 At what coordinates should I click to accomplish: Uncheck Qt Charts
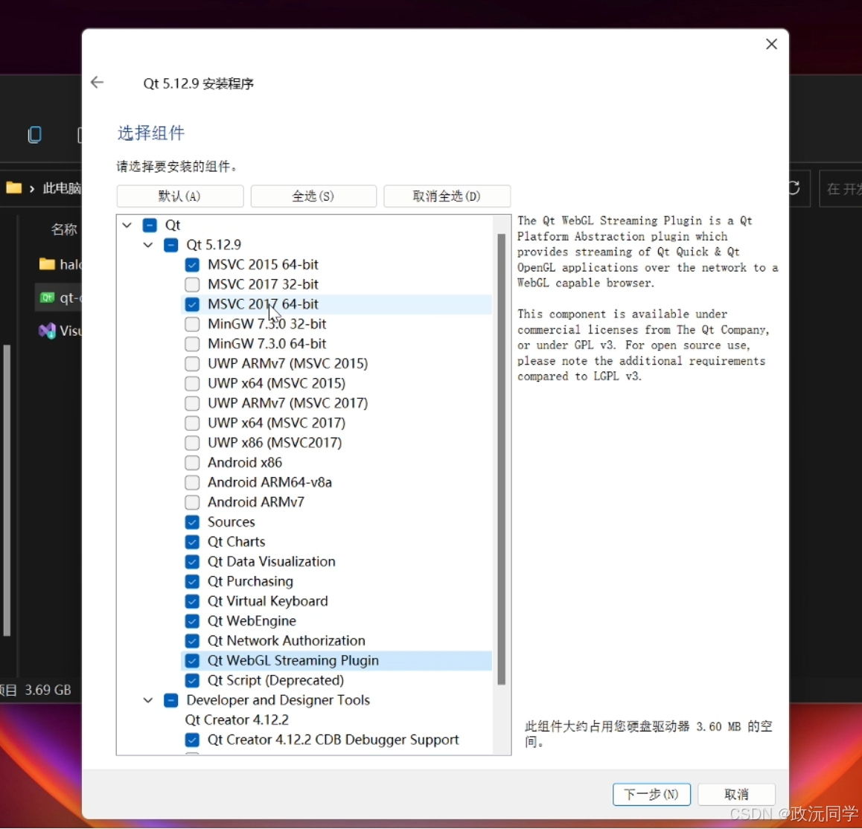click(192, 542)
